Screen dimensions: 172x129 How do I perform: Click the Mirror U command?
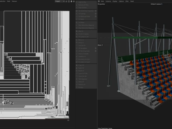[x=86, y=40]
